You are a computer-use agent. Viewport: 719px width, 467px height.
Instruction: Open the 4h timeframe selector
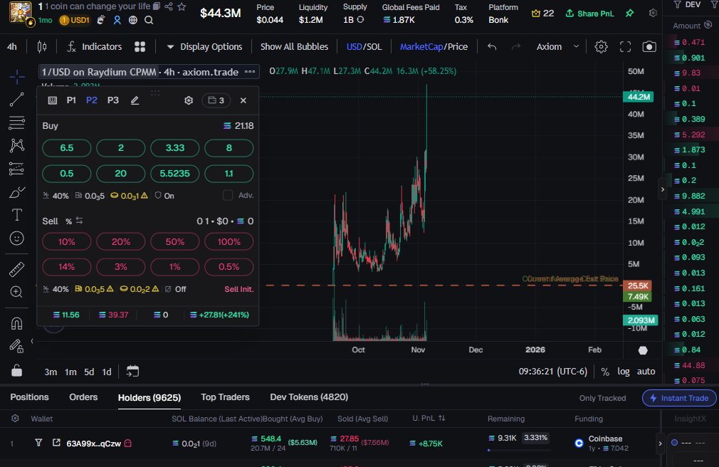click(x=12, y=47)
